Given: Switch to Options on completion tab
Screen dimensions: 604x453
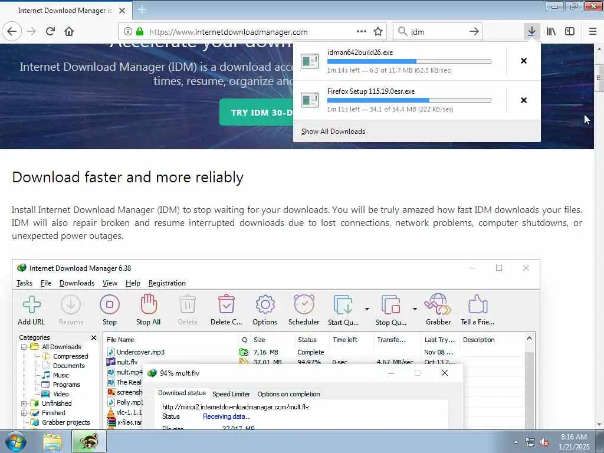Looking at the screenshot, I should pyautogui.click(x=288, y=394).
